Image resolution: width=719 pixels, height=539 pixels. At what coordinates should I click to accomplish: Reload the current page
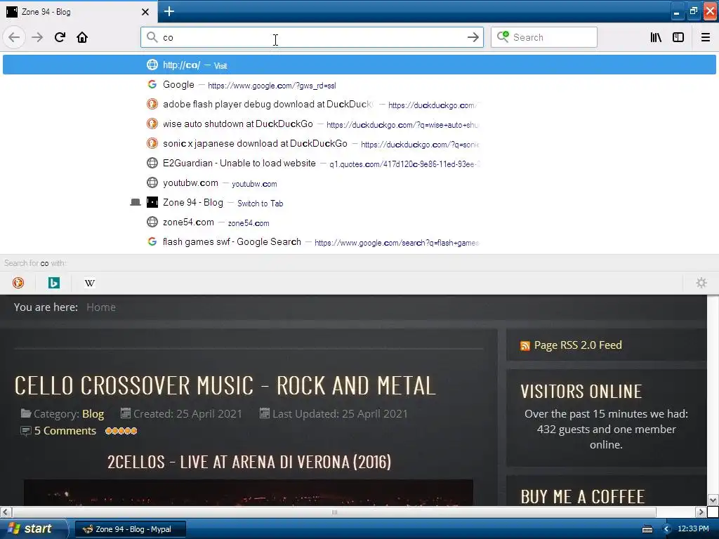[60, 38]
